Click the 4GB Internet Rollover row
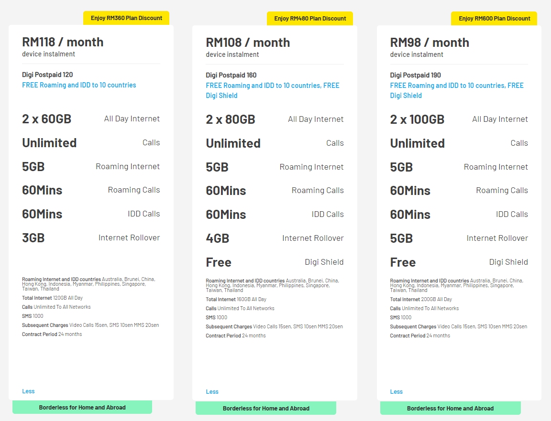 coord(275,238)
